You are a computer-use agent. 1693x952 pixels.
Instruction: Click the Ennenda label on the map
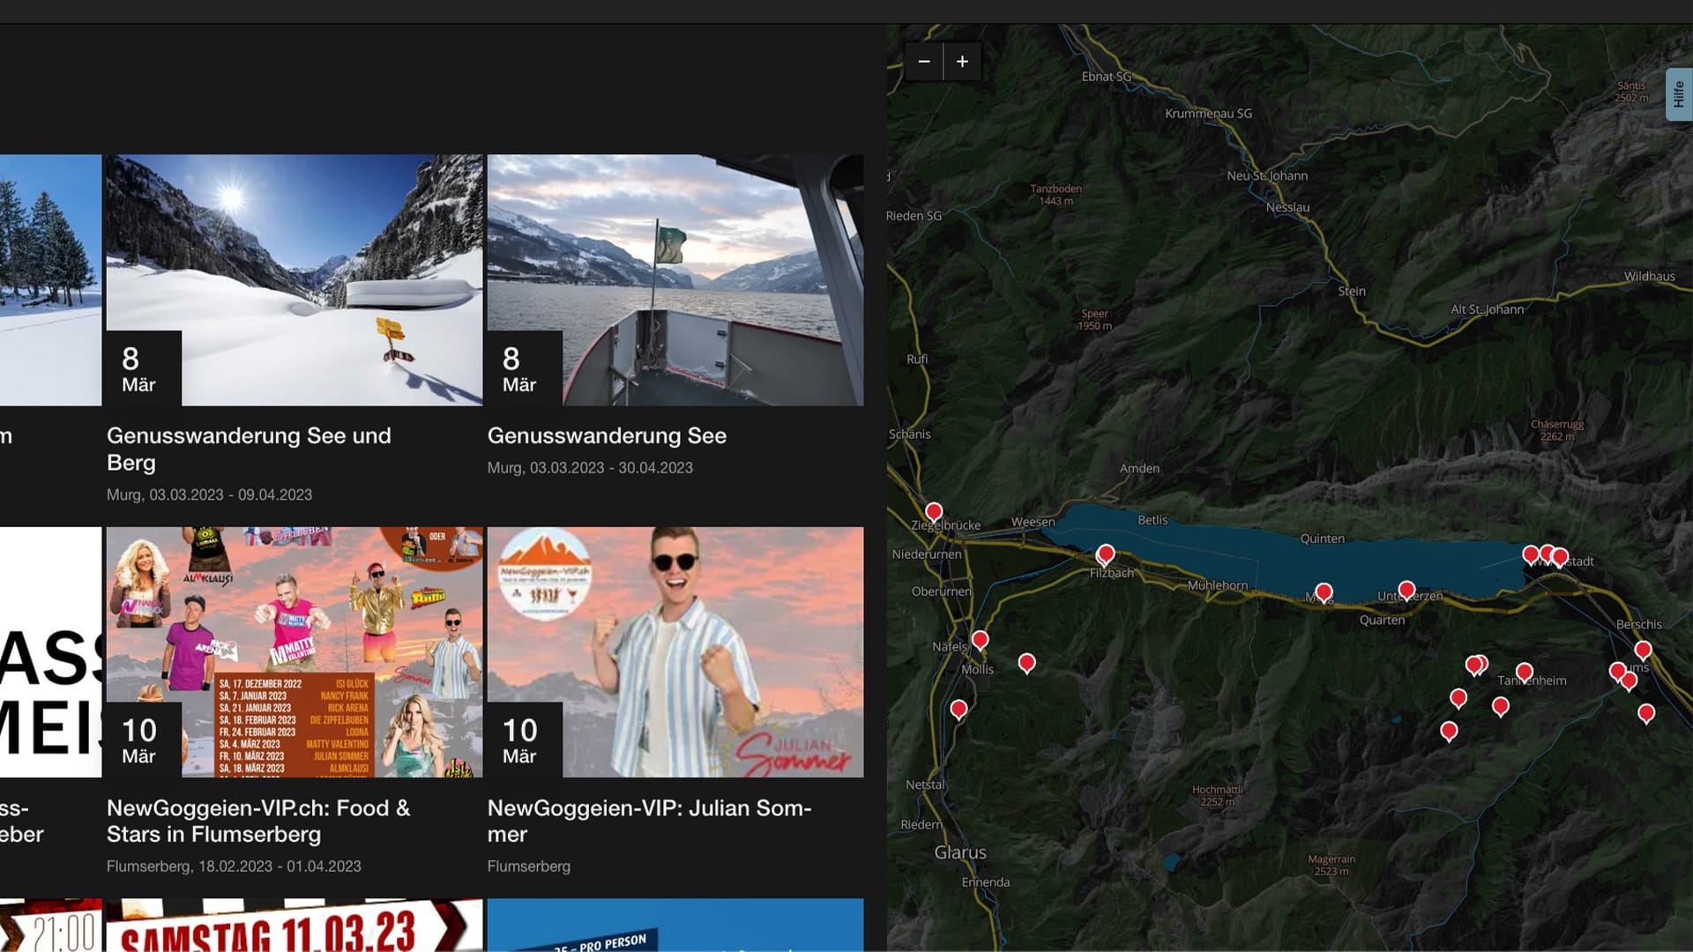click(x=985, y=882)
